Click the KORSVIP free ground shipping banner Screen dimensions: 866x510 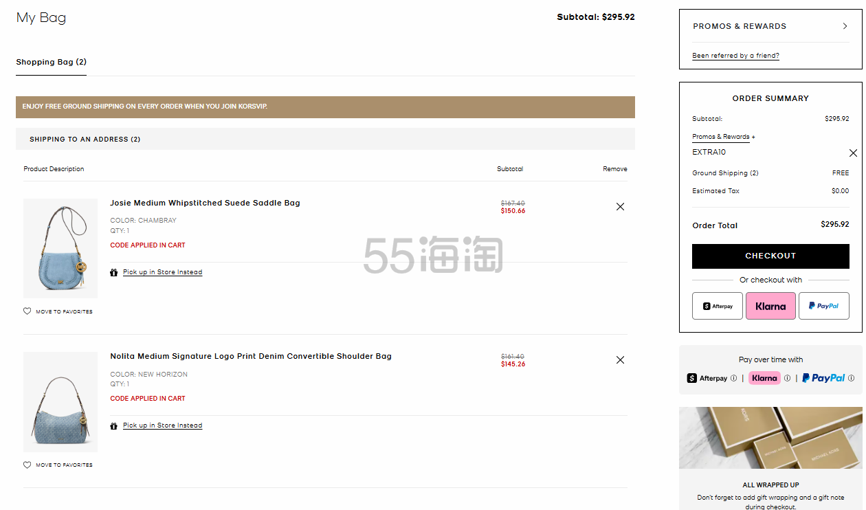point(325,107)
